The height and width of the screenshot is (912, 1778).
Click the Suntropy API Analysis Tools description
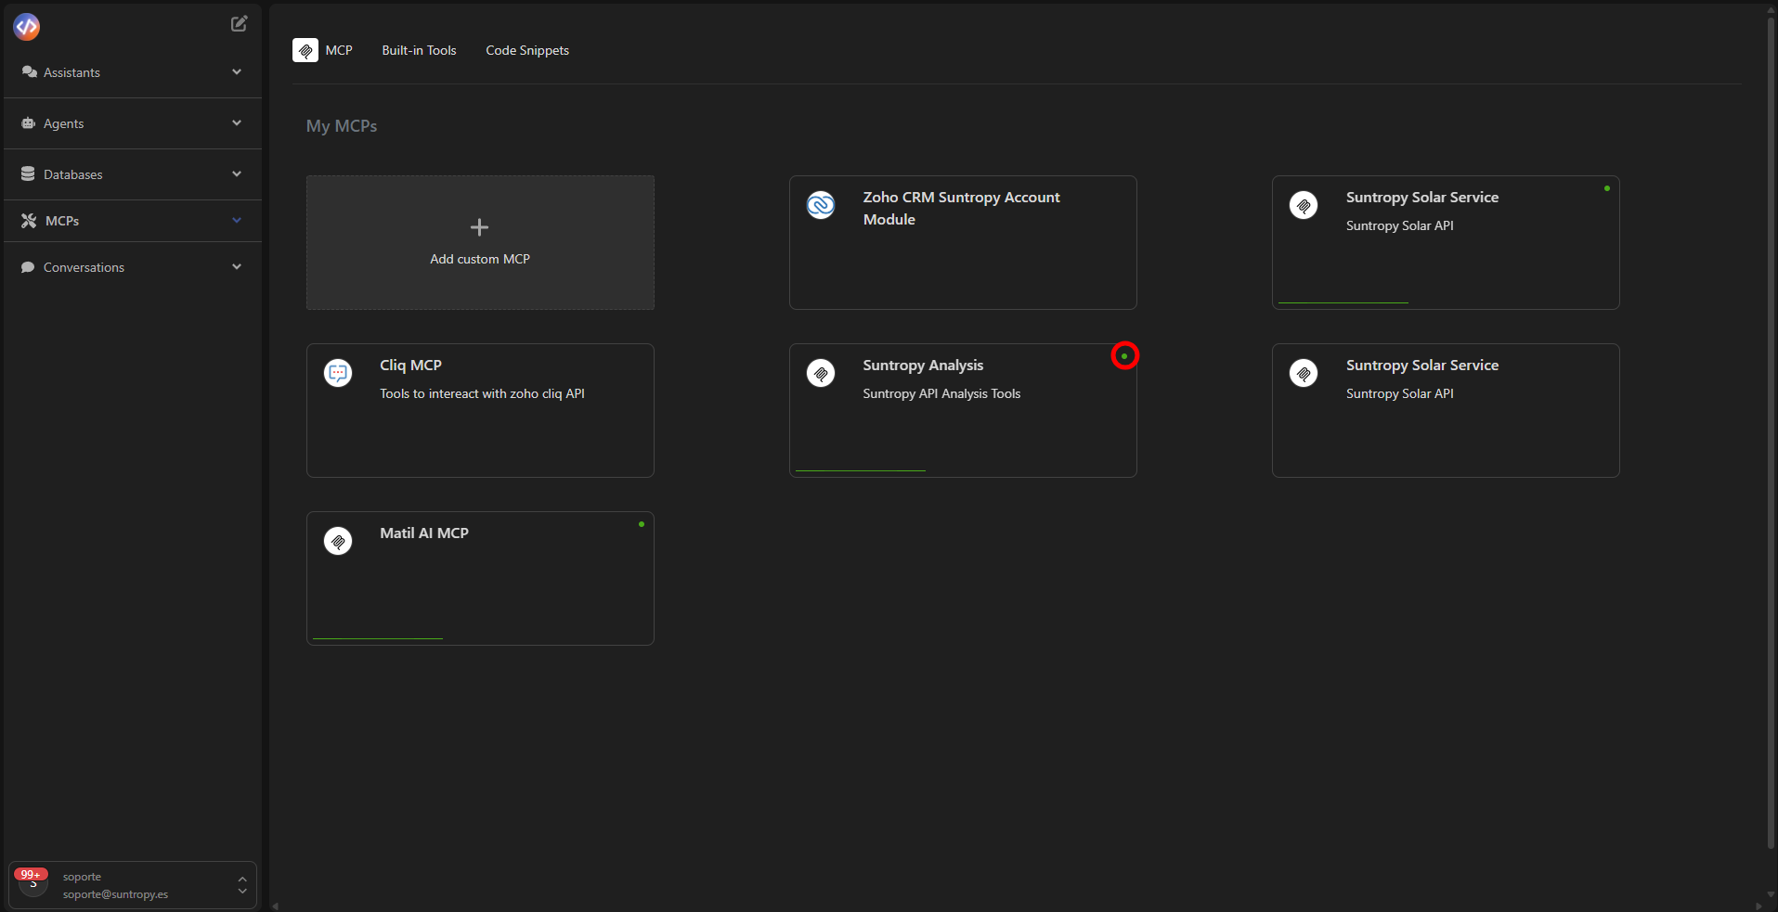click(941, 393)
